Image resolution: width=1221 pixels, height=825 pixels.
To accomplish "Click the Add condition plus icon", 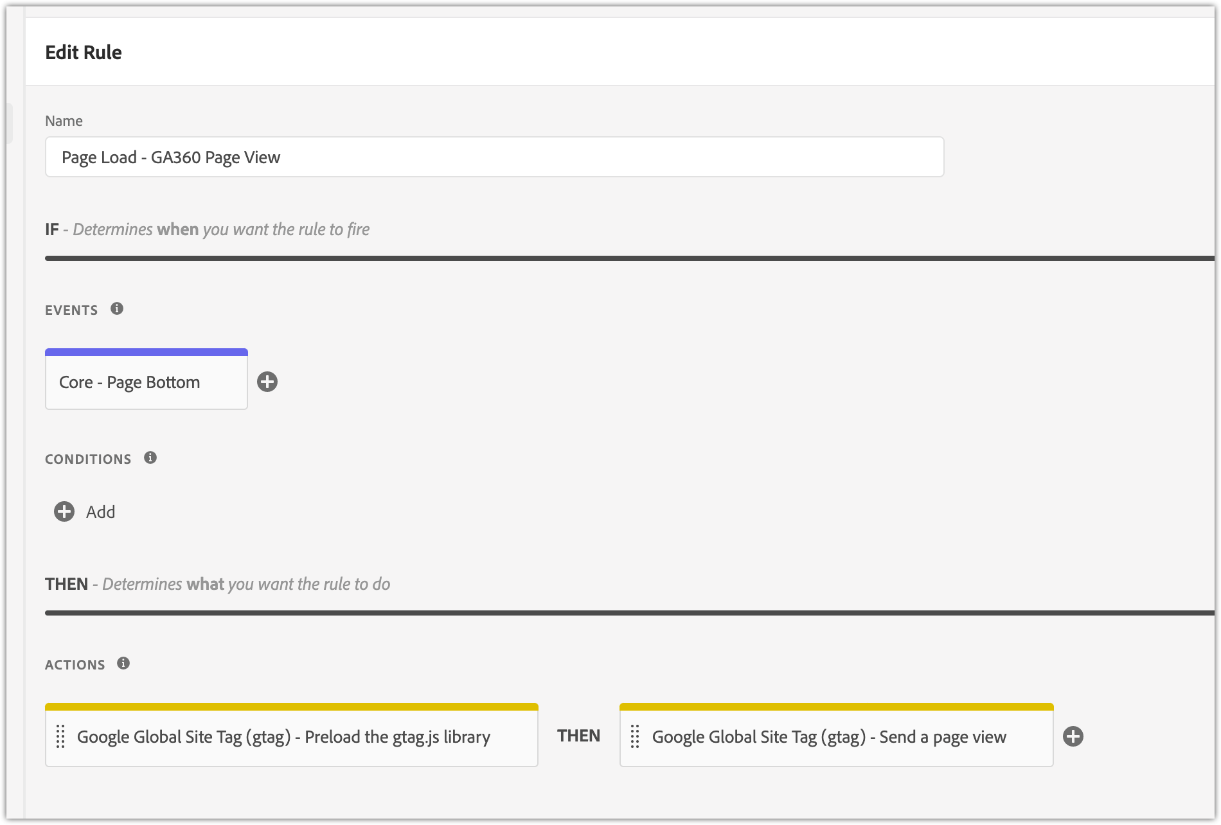I will coord(64,511).
